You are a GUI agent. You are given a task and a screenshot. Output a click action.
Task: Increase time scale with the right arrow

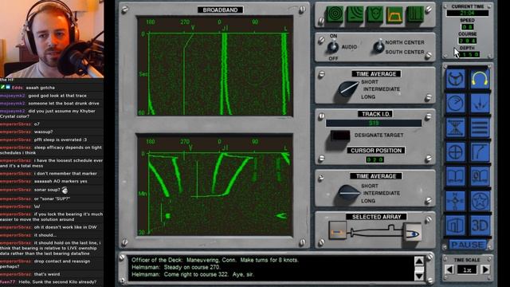click(x=485, y=269)
